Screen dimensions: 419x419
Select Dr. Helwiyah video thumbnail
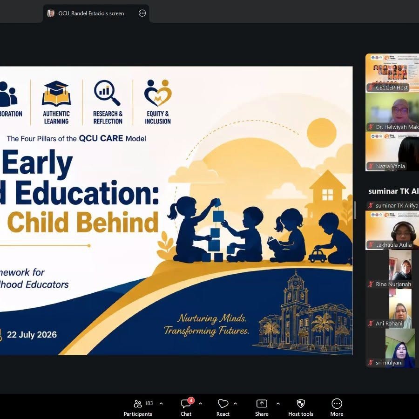(x=392, y=112)
